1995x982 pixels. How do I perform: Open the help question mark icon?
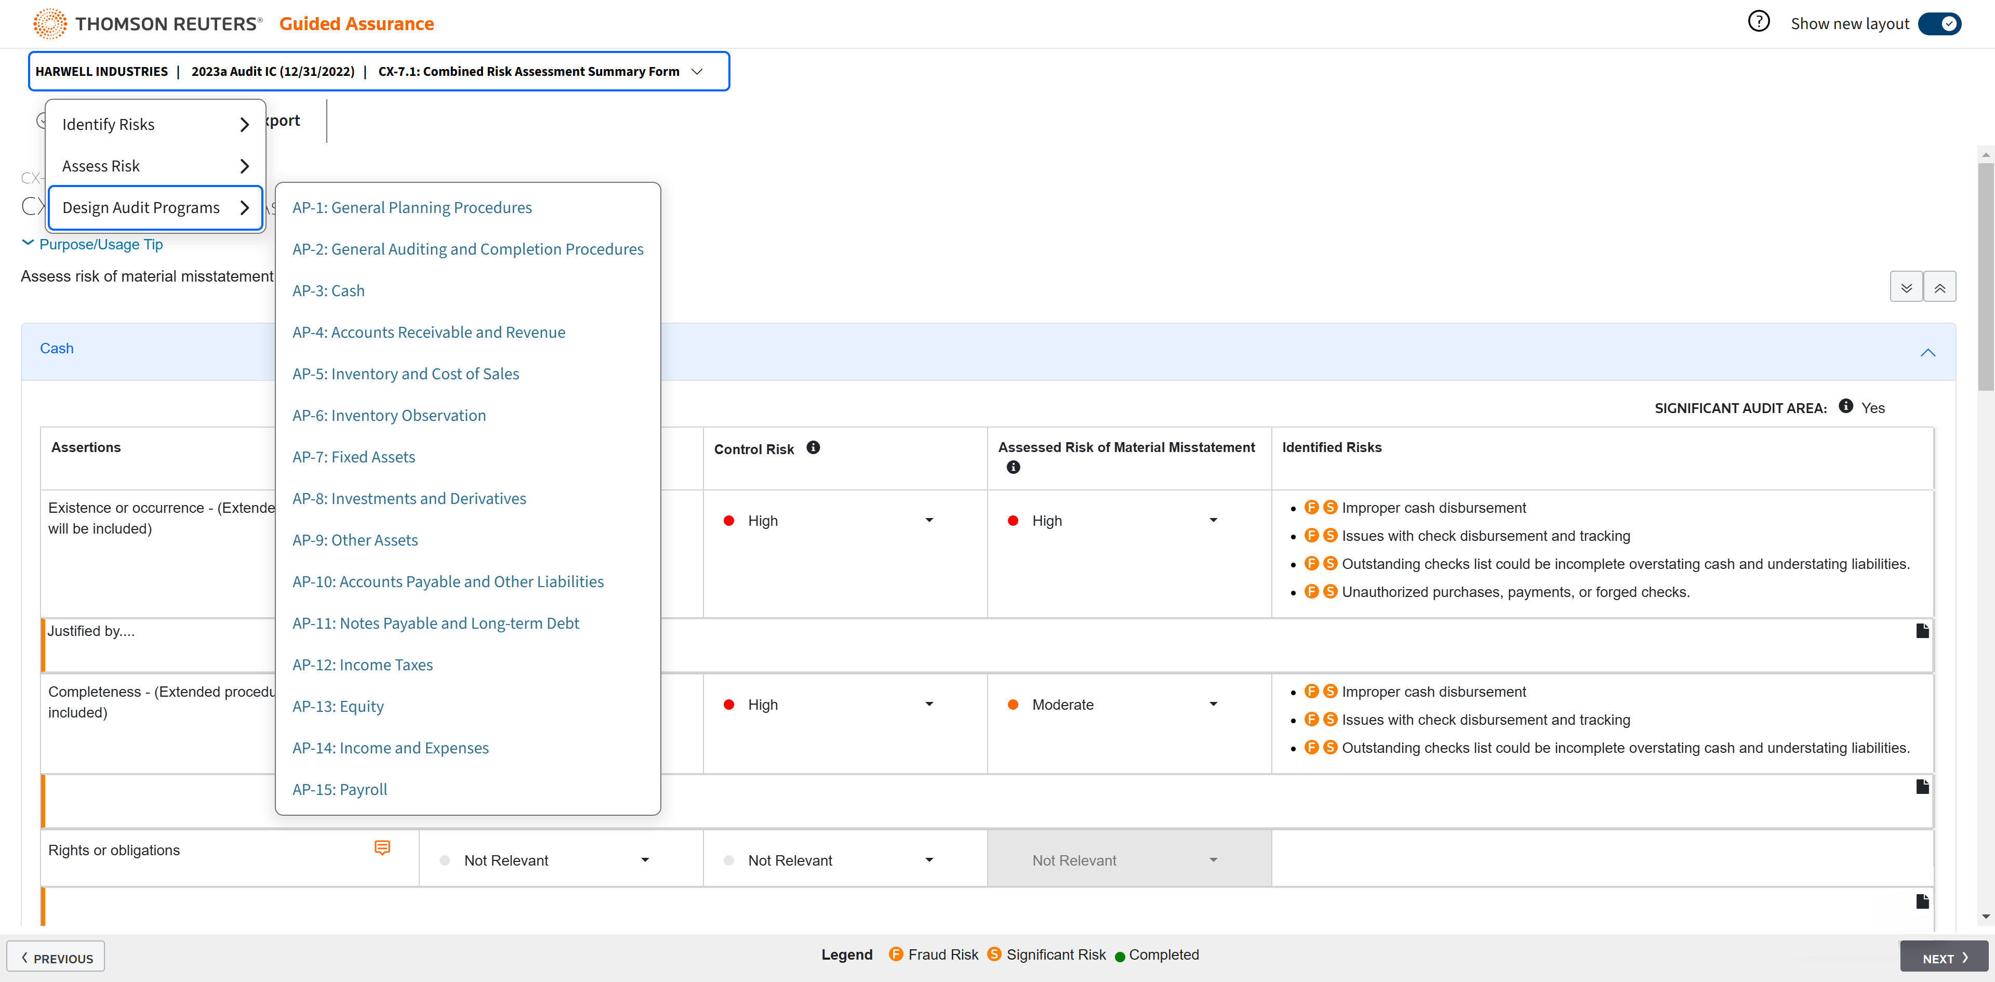1758,22
